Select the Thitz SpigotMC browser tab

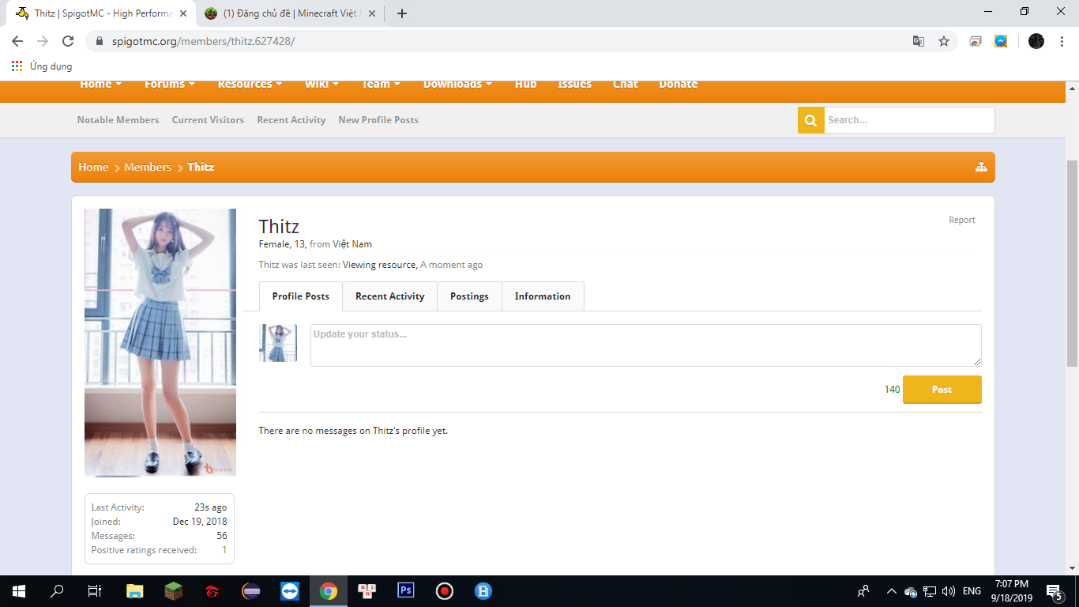point(101,13)
